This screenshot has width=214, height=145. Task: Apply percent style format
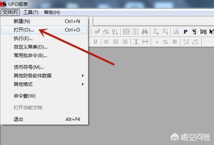tap(166, 42)
